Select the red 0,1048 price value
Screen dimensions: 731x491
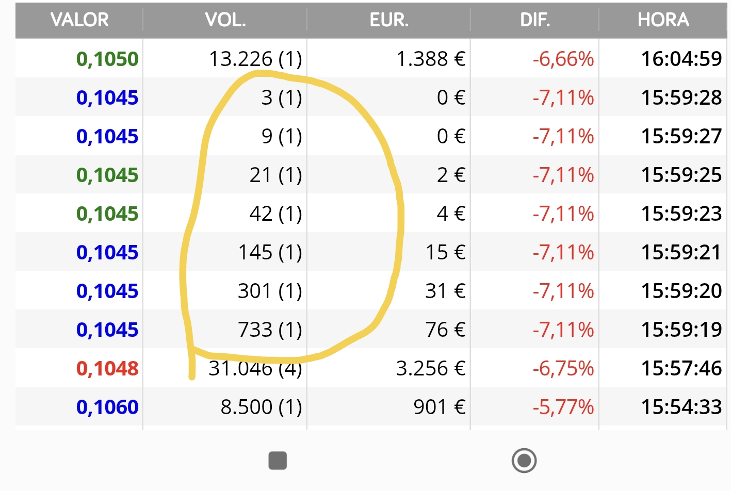coord(107,369)
